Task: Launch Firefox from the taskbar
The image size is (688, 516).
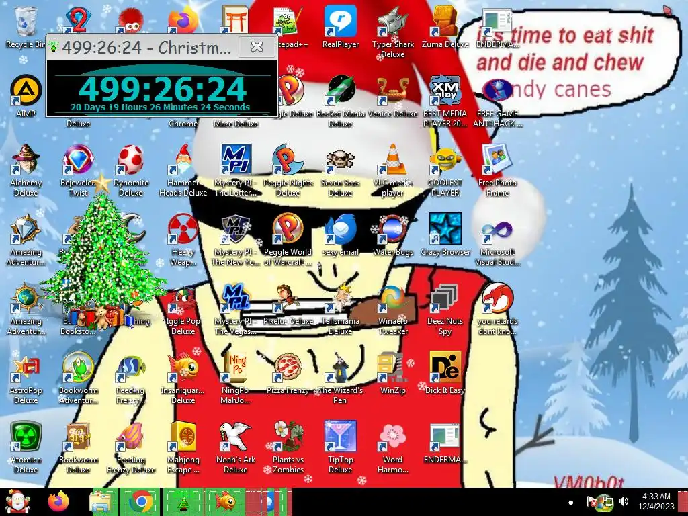Action: click(x=59, y=502)
